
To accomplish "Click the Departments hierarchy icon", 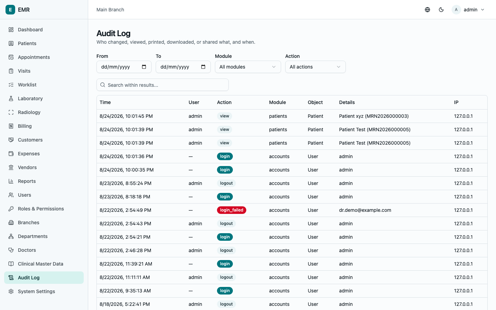I will [x=11, y=236].
